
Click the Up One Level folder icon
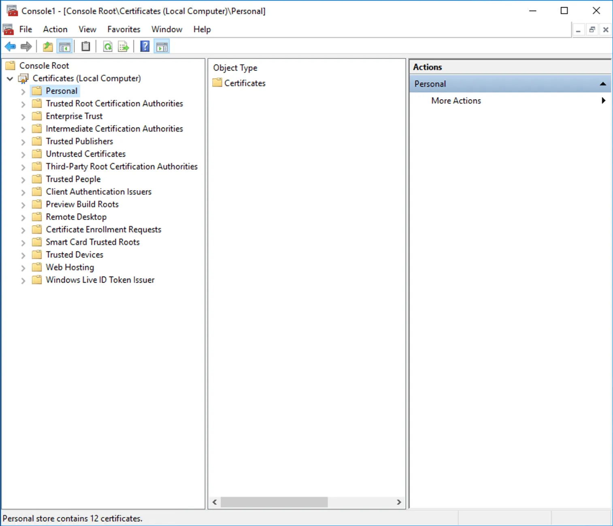pyautogui.click(x=47, y=46)
